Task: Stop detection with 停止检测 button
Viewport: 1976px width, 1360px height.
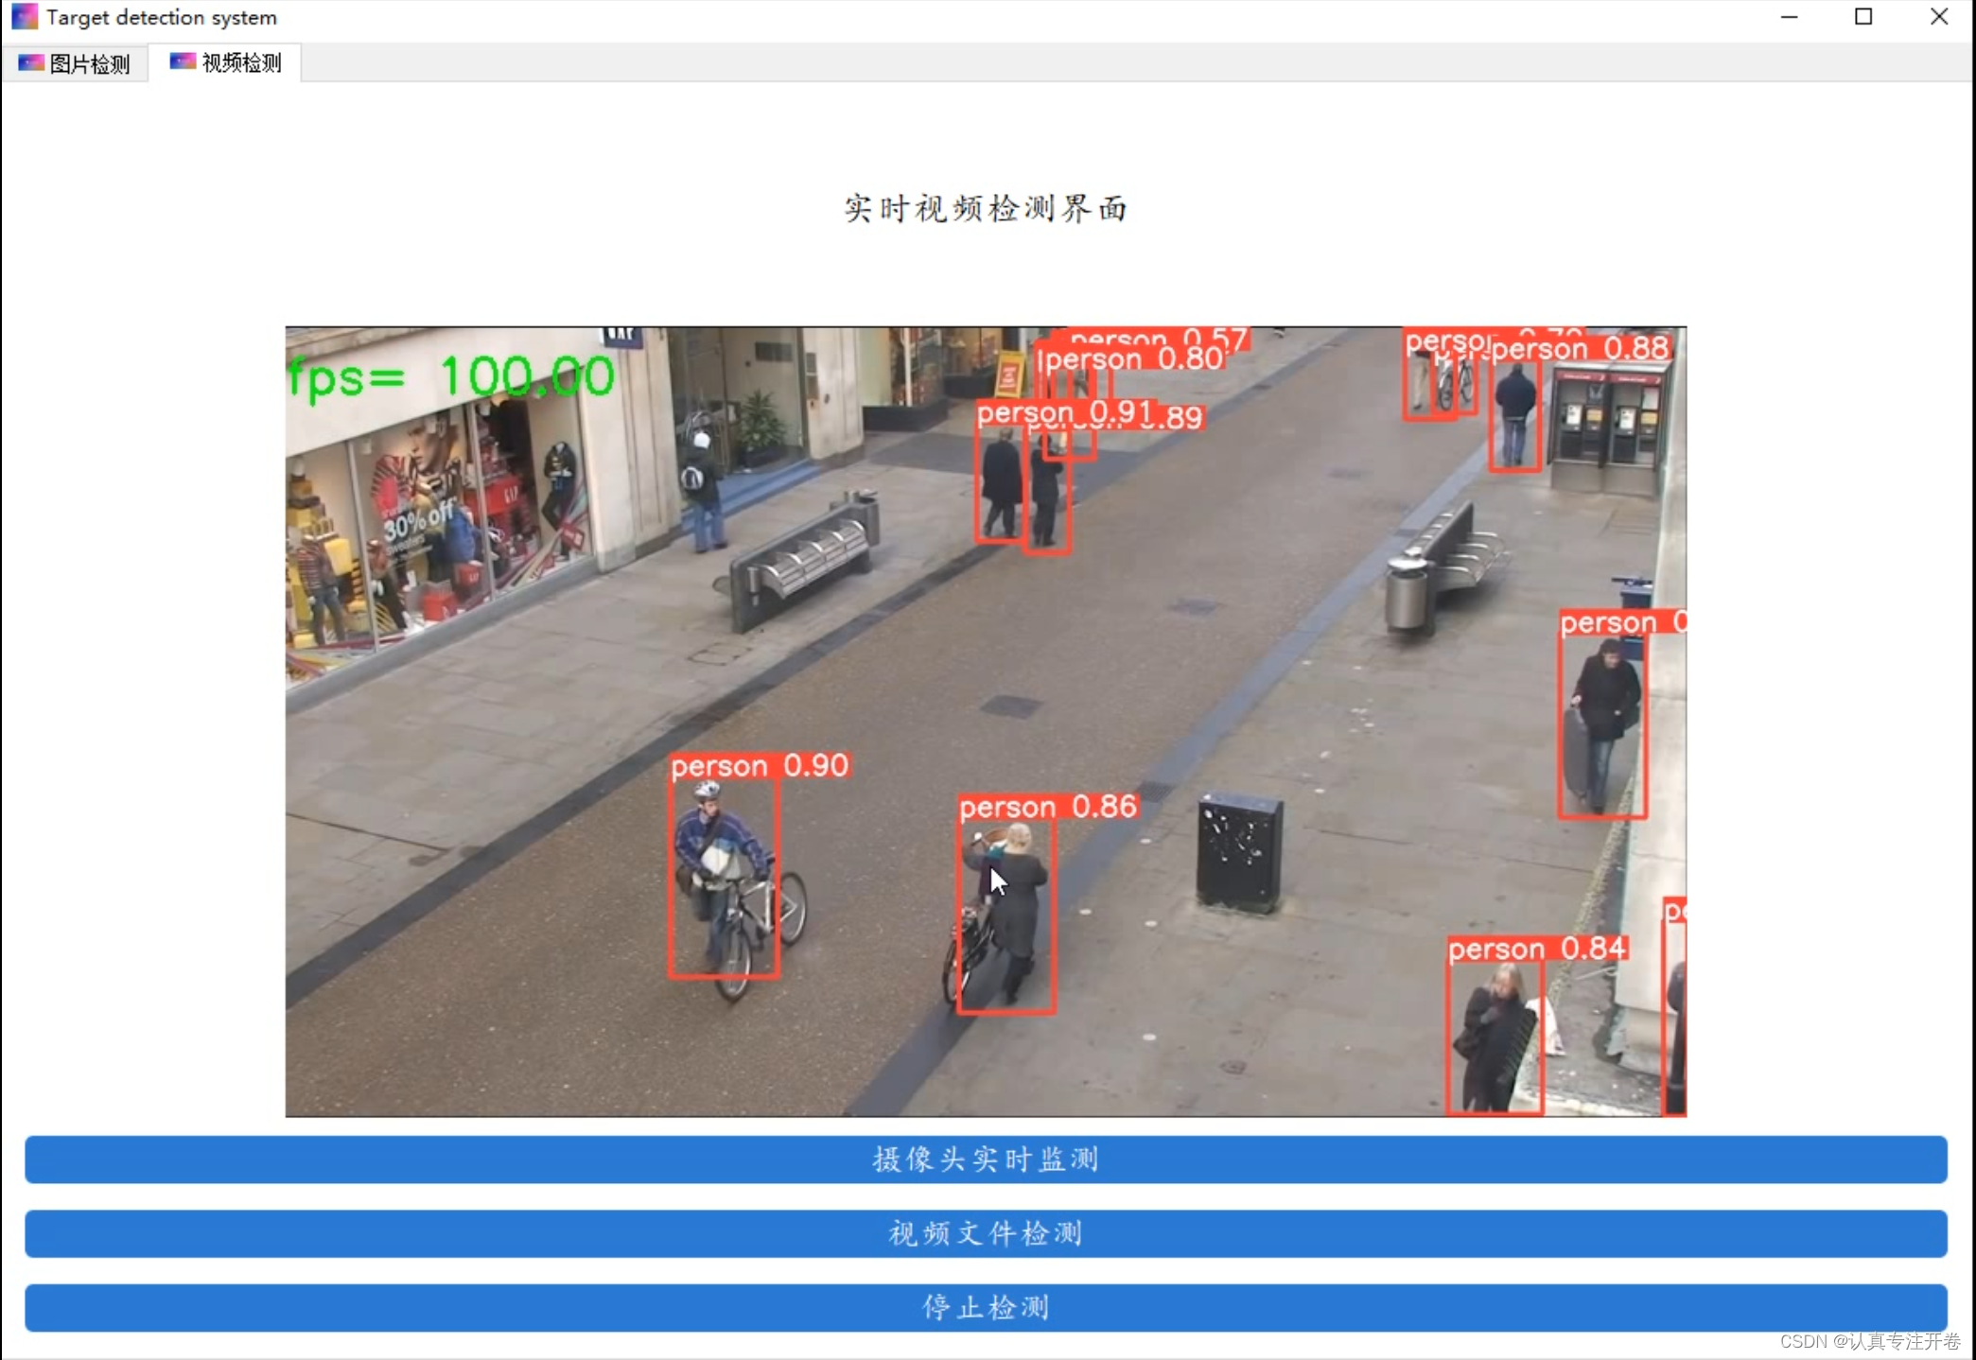Action: point(986,1307)
